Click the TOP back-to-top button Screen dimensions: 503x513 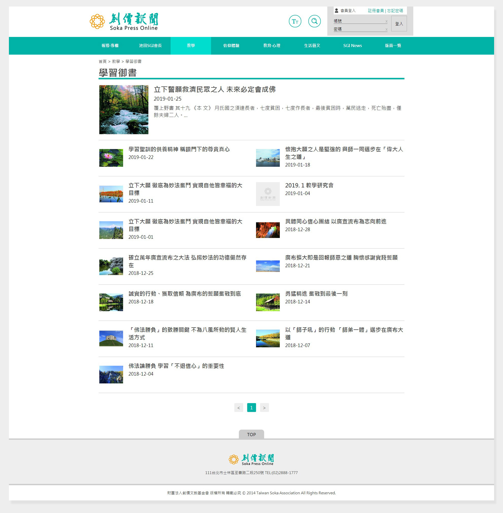click(251, 434)
